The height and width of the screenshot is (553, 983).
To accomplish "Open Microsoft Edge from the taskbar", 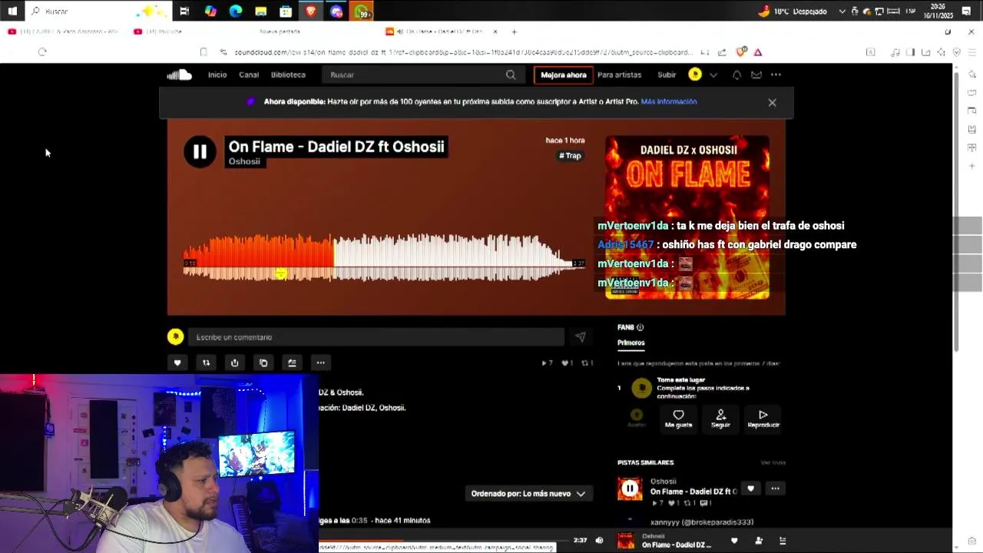I will 236,11.
